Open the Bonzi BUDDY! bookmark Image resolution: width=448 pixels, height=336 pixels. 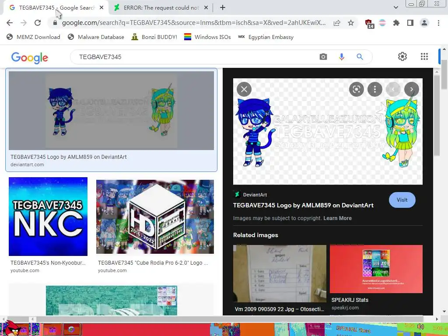154,37
